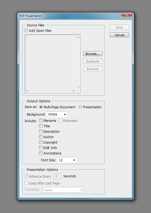Click inside the empty source files list
The image size is (151, 213).
(x=51, y=62)
